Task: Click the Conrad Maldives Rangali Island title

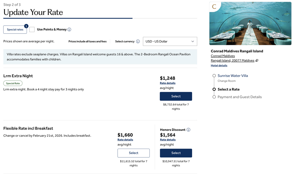Action: [x=237, y=51]
